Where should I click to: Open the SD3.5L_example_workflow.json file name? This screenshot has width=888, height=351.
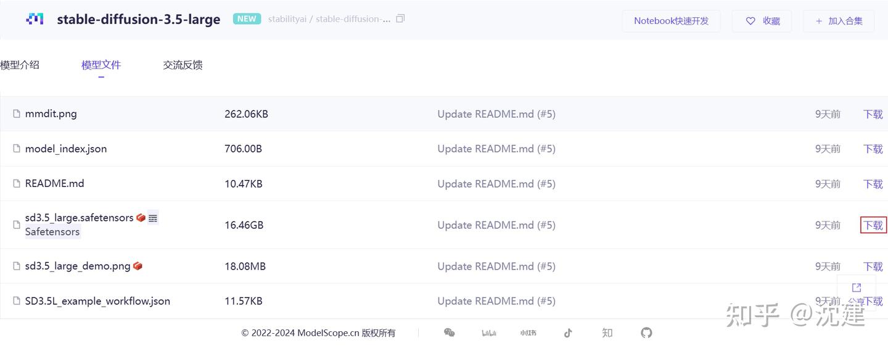(x=97, y=301)
